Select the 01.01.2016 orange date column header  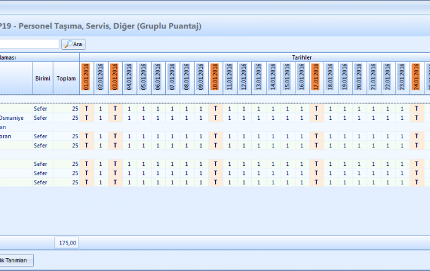[86, 78]
